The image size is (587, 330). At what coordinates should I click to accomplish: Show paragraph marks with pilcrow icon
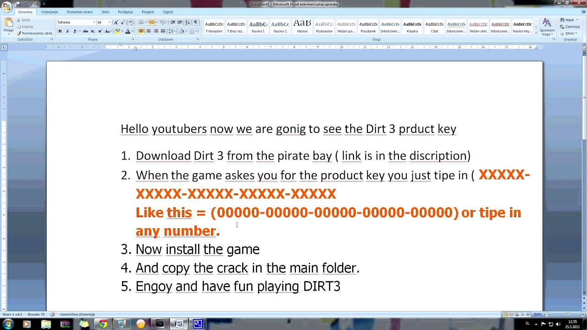196,22
